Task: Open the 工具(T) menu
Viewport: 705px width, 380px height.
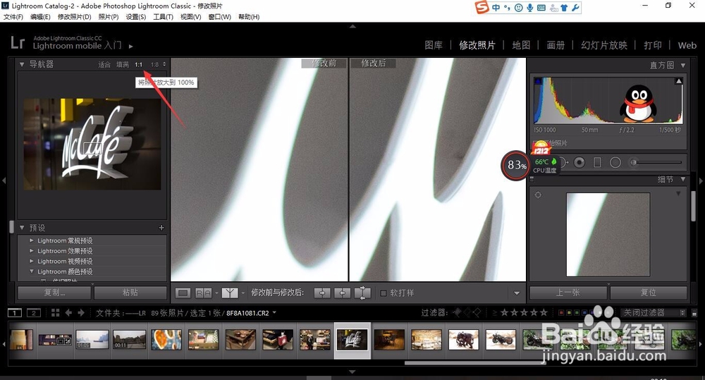Action: tap(164, 17)
